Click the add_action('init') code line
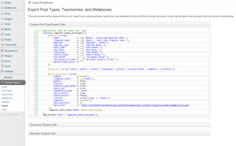Viewport: 236px width, 146px height. [x=70, y=115]
